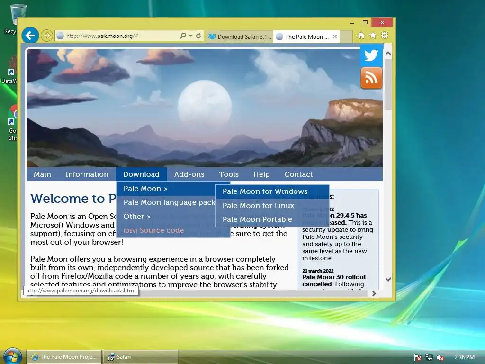Open the address bar dropdown arrow

(190, 36)
